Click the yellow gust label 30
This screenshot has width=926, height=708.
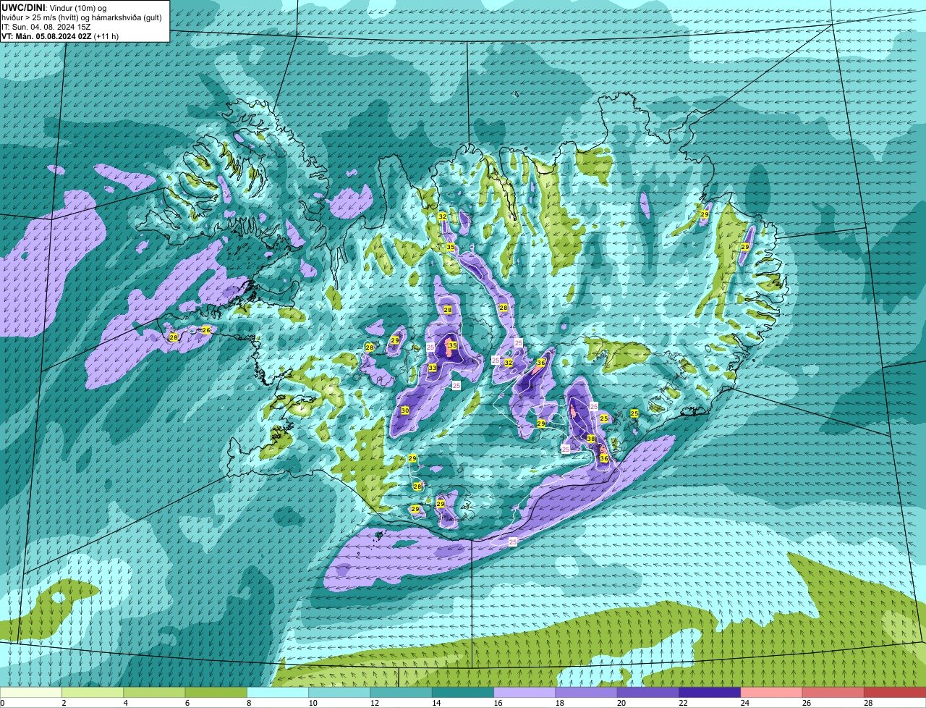pyautogui.click(x=405, y=410)
